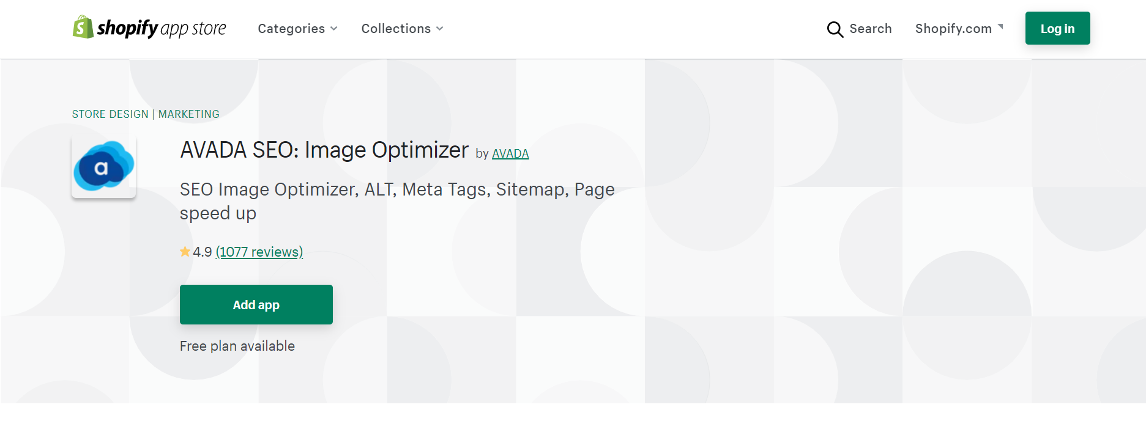Open the 1077 reviews link
This screenshot has height=443, width=1146.
tap(259, 252)
